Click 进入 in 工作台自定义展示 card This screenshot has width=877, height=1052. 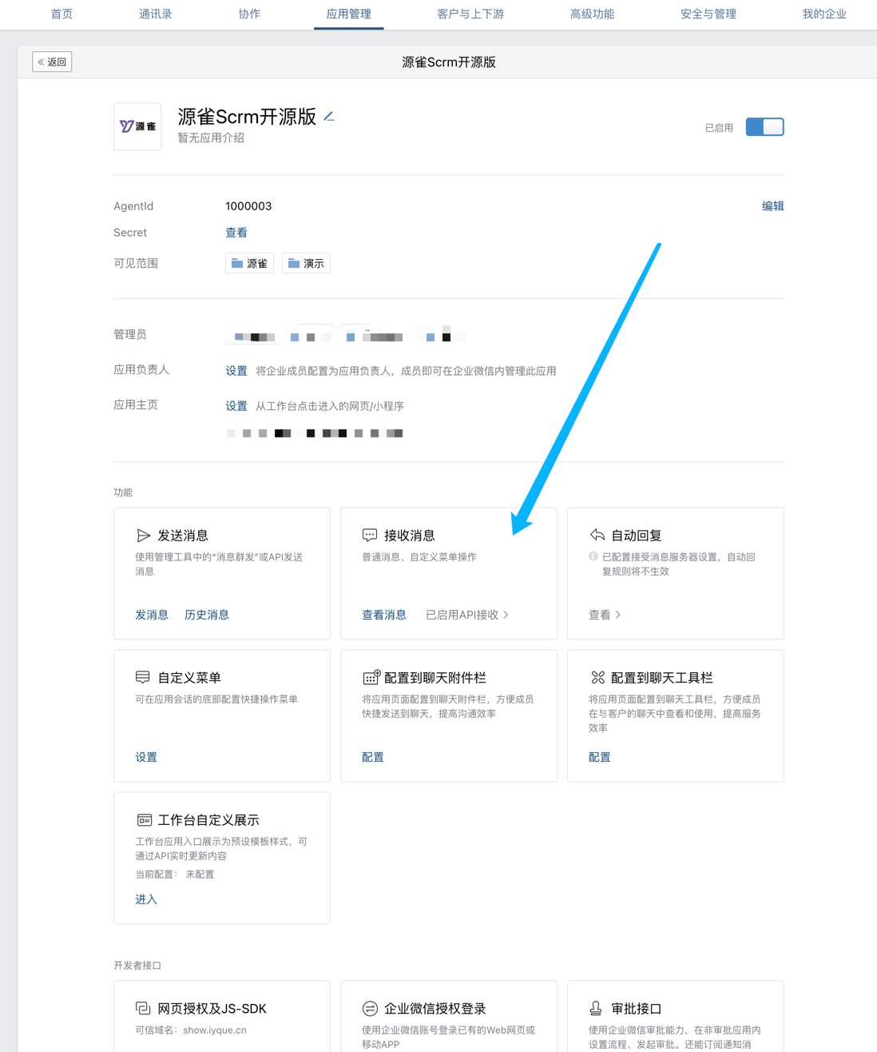(146, 899)
